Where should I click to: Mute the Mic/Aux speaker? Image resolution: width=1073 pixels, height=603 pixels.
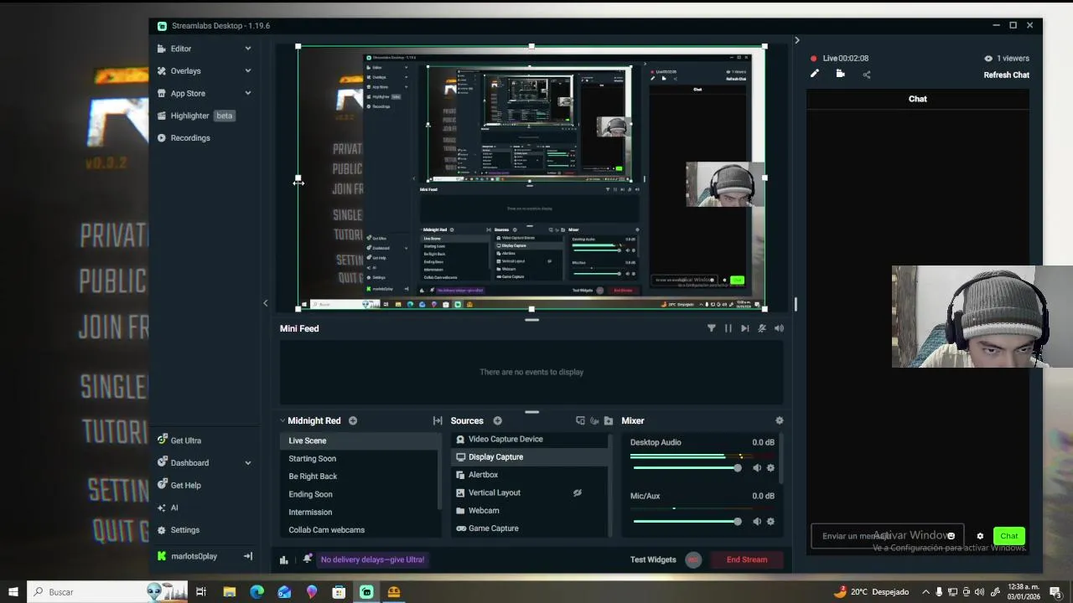[x=757, y=521]
